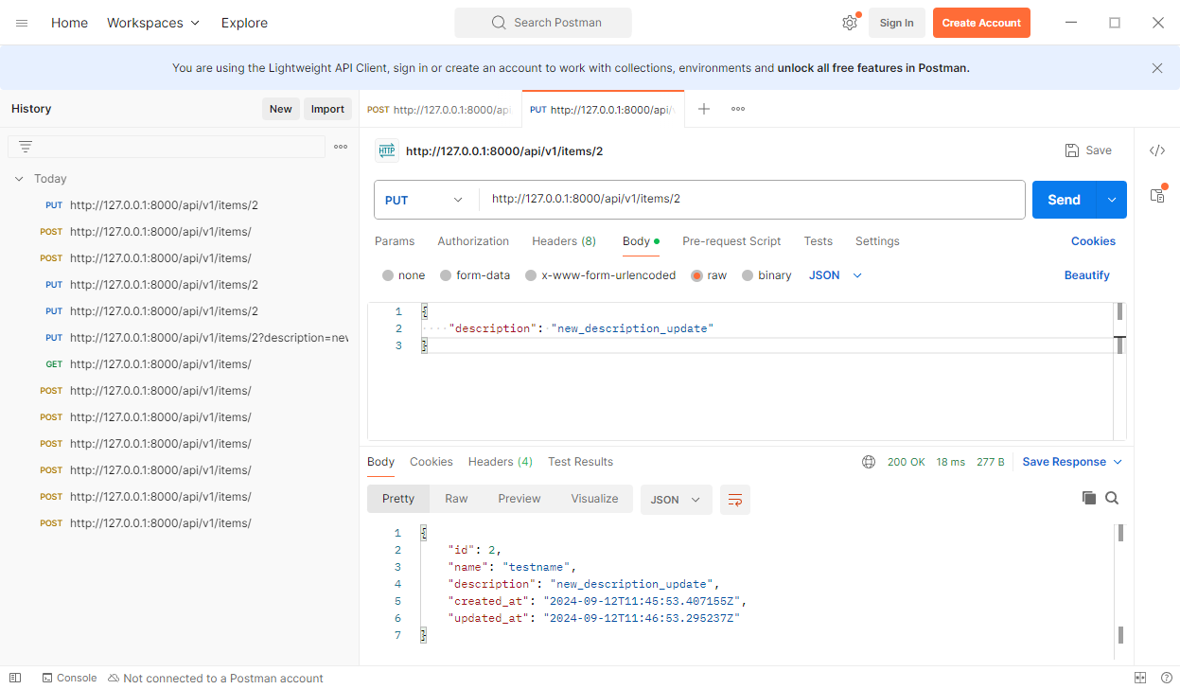Image resolution: width=1180 pixels, height=689 pixels.
Task: Open GET items history entry
Action: 180,364
